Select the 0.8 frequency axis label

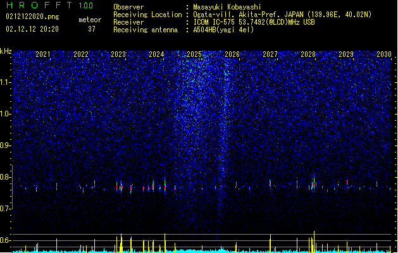tap(6, 177)
